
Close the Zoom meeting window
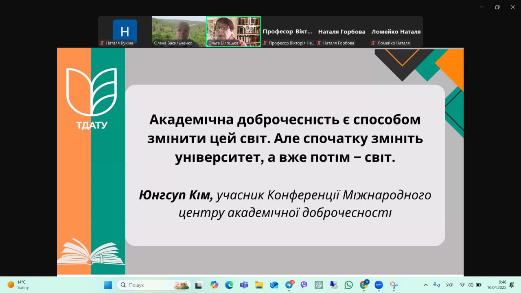(x=512, y=7)
